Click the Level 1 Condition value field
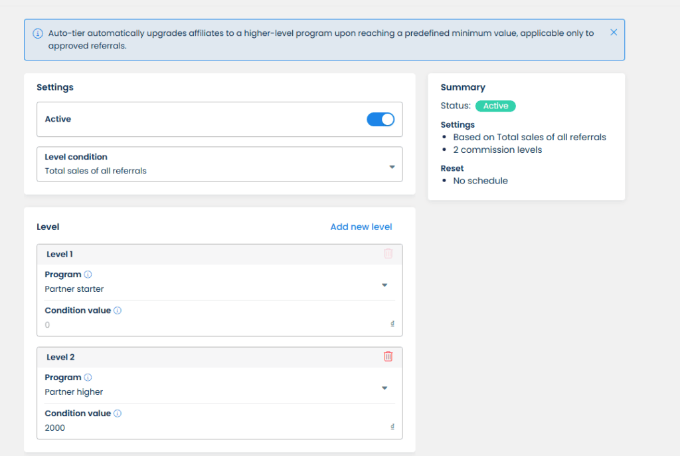This screenshot has height=456, width=680. point(212,325)
